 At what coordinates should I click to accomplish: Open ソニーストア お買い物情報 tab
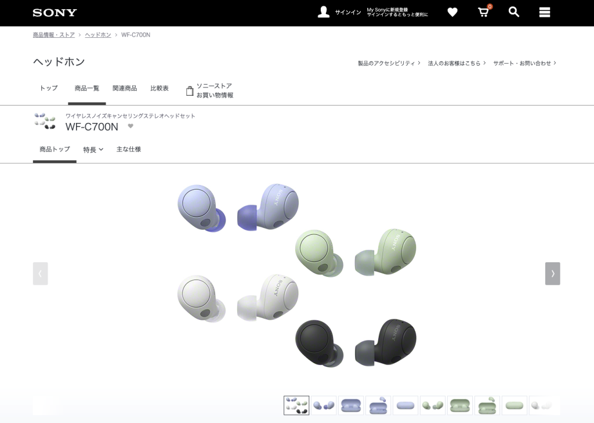(209, 91)
